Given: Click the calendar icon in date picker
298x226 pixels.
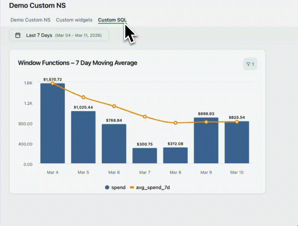Looking at the screenshot, I should (18, 35).
